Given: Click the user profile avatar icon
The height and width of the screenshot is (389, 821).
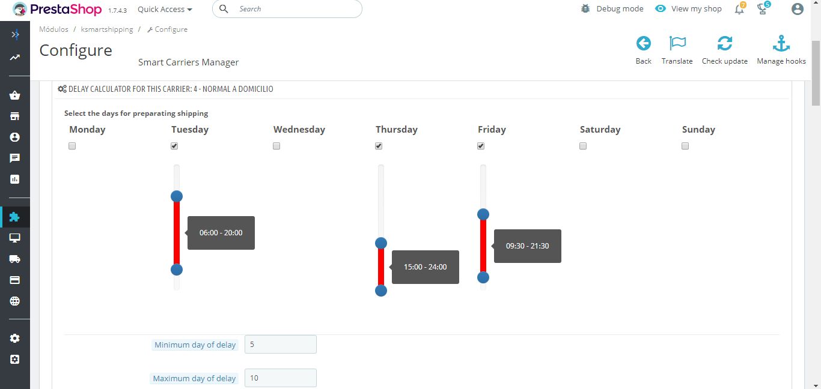Looking at the screenshot, I should coord(798,9).
